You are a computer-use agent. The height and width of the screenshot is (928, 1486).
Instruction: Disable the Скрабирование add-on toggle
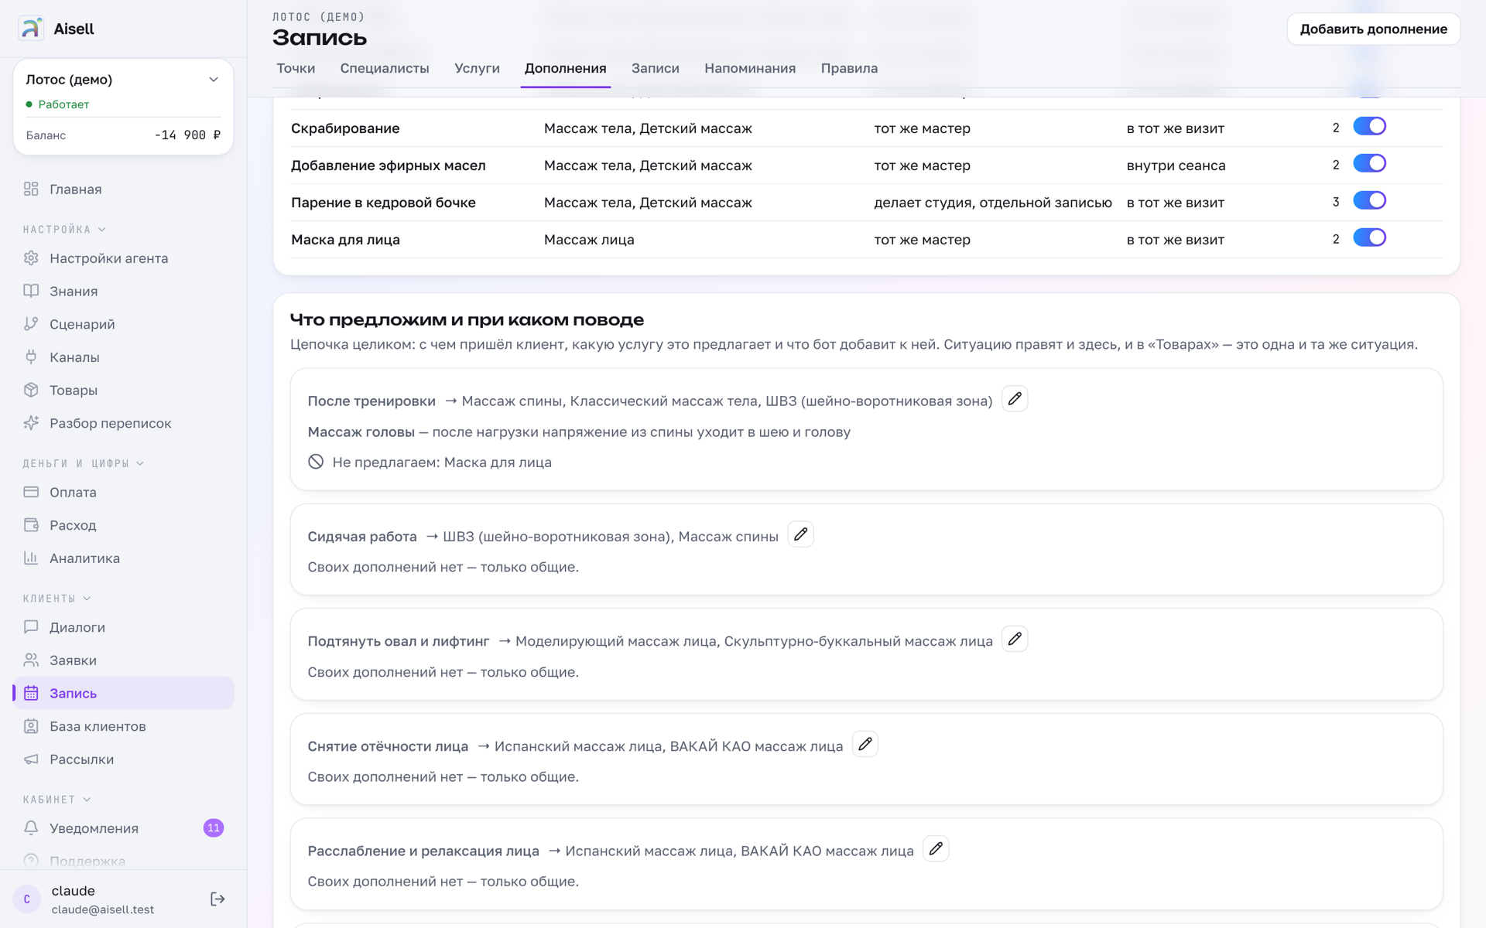pos(1369,127)
